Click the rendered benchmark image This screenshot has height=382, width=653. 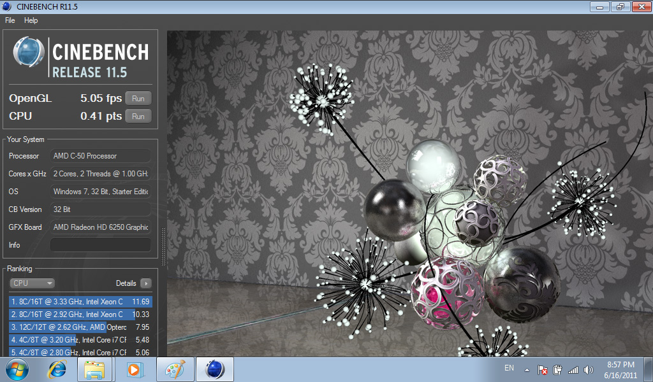click(x=410, y=194)
